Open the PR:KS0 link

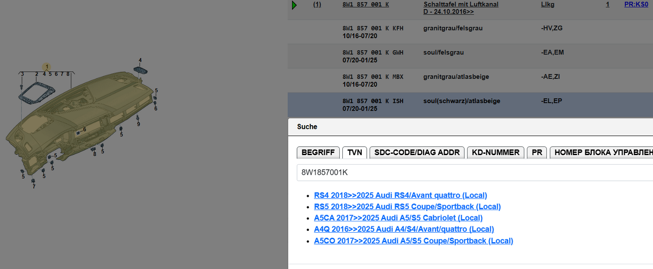pos(636,5)
